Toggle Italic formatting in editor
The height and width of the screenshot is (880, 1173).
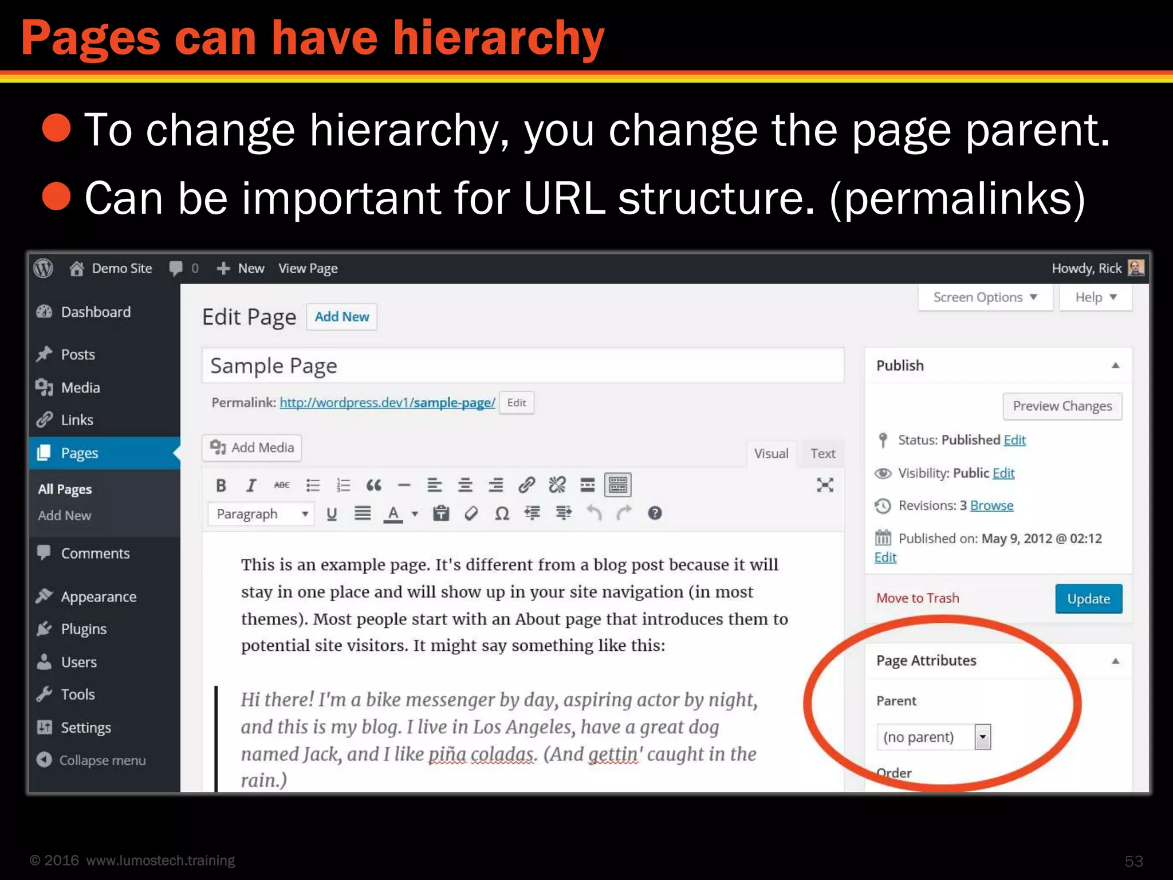[x=251, y=485]
